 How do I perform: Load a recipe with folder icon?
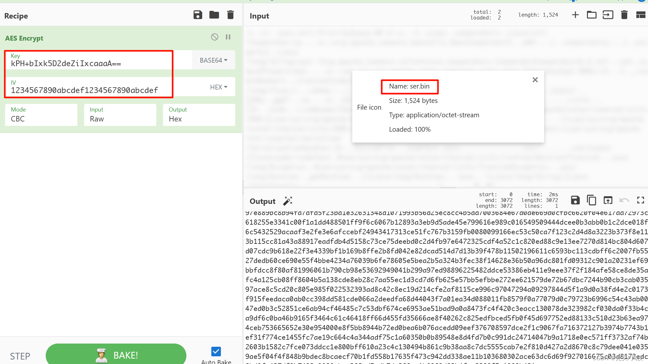click(x=214, y=15)
